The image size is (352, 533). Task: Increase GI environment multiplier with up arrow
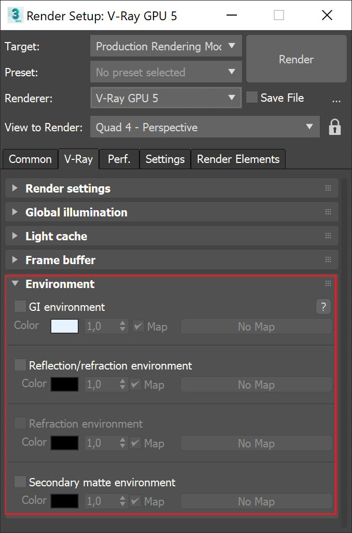coord(122,323)
